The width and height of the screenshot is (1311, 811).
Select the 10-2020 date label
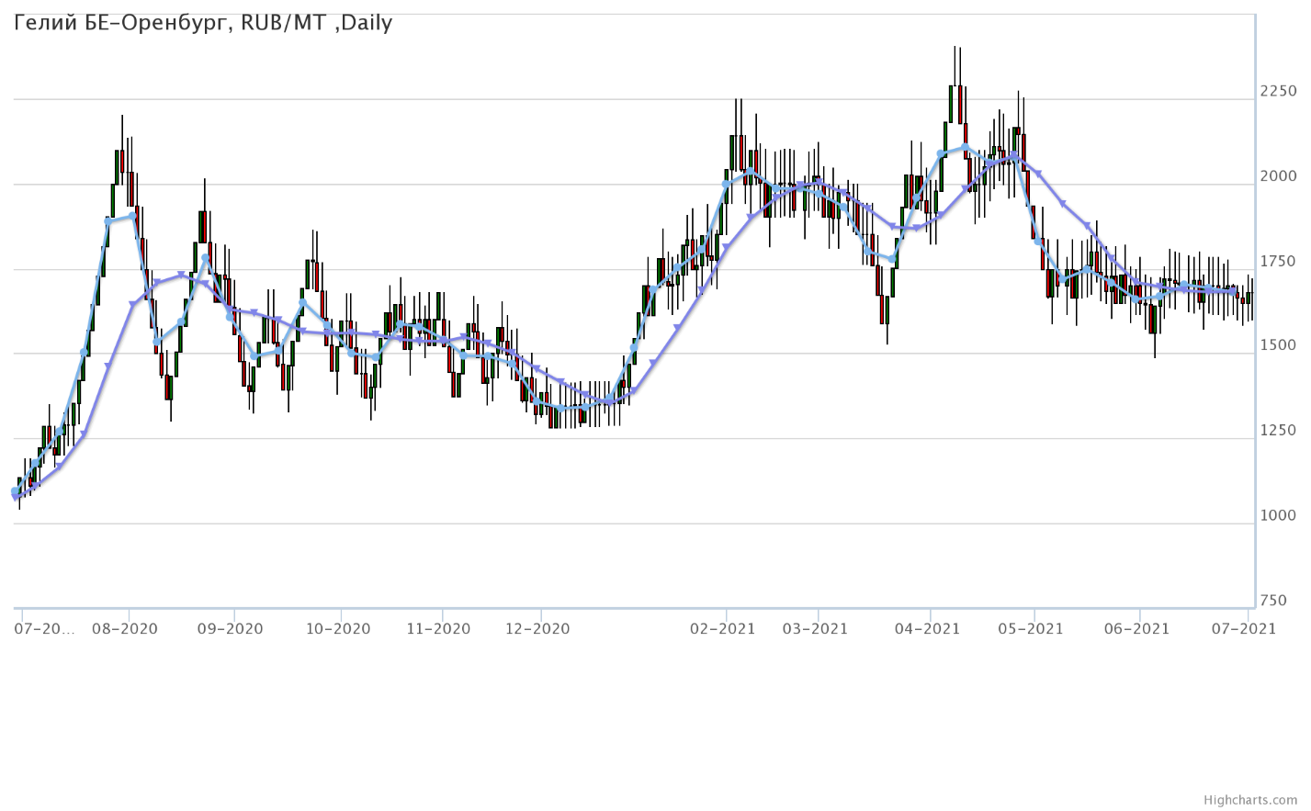pyautogui.click(x=338, y=629)
